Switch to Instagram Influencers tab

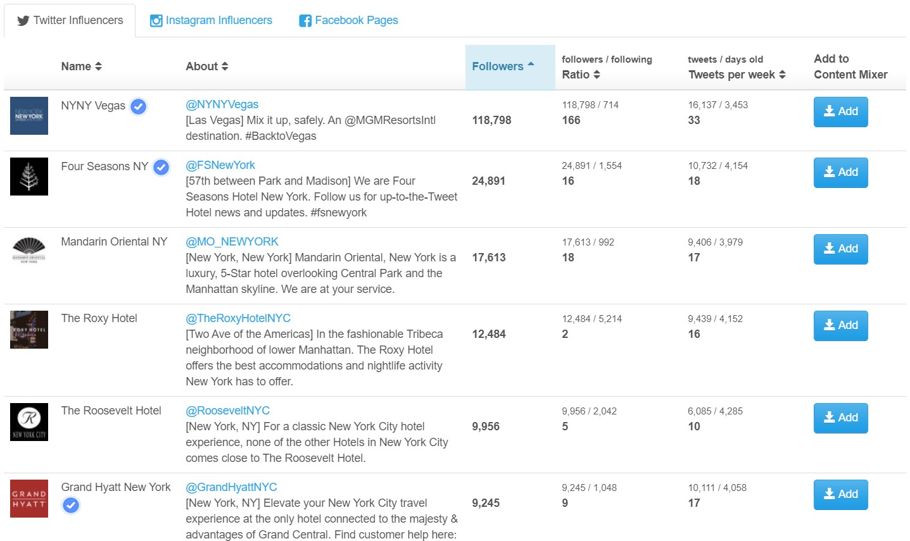211,20
